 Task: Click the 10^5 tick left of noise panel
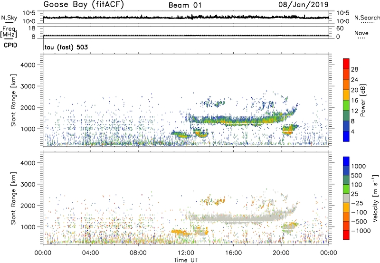(x=29, y=13)
